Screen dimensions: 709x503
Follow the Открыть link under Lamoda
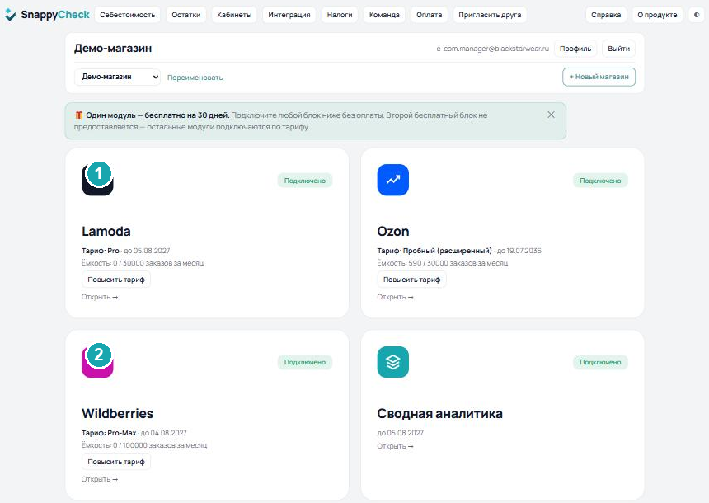pyautogui.click(x=100, y=297)
